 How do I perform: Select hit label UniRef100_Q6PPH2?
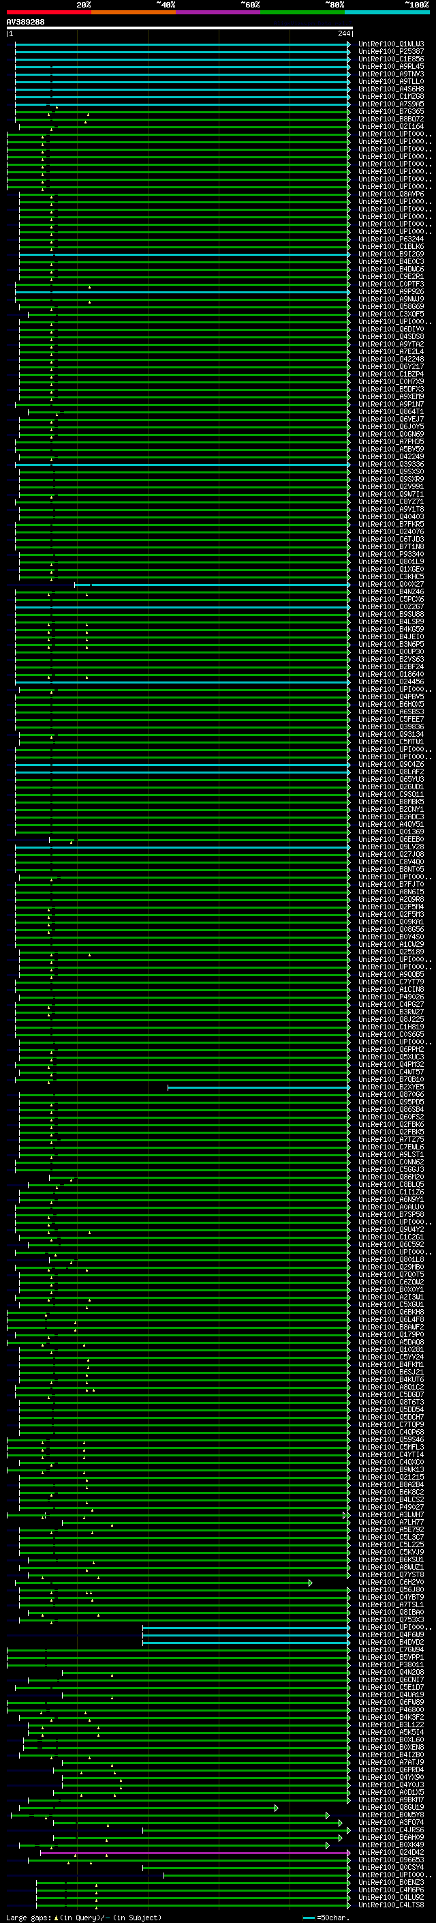pyautogui.click(x=391, y=1050)
